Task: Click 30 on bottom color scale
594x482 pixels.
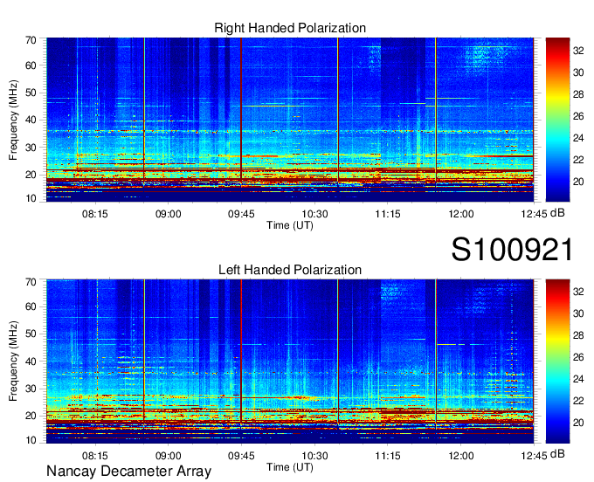Action: point(578,313)
